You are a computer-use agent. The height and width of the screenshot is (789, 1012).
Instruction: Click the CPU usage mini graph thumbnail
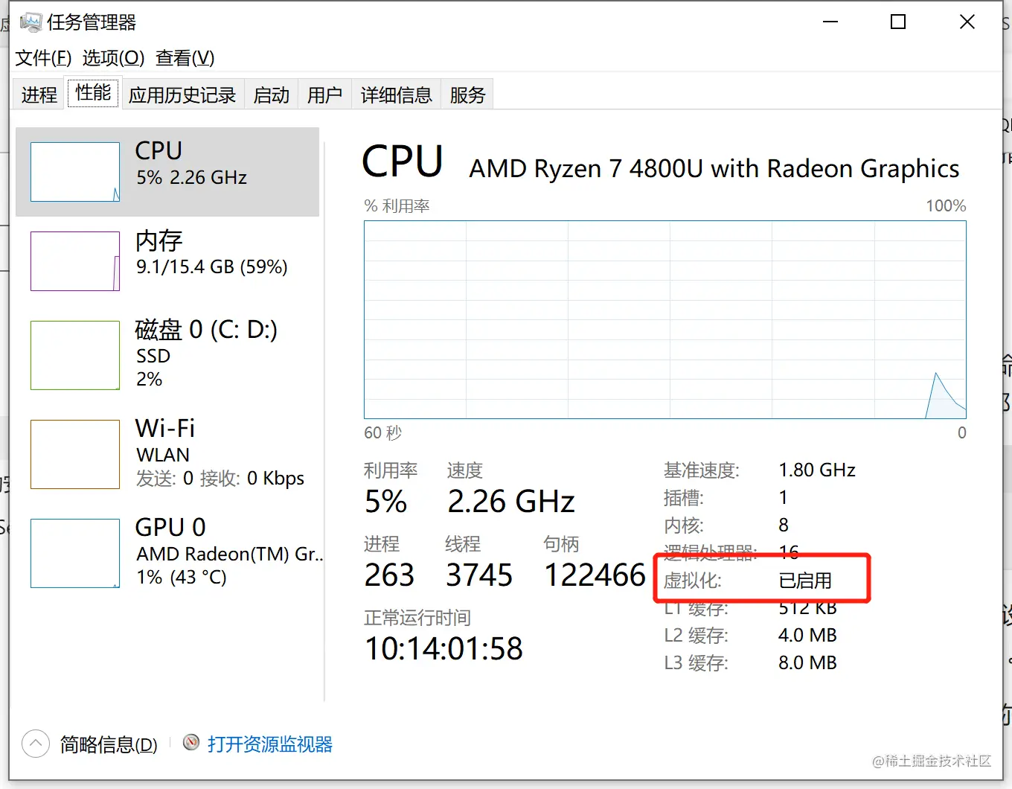pos(75,172)
